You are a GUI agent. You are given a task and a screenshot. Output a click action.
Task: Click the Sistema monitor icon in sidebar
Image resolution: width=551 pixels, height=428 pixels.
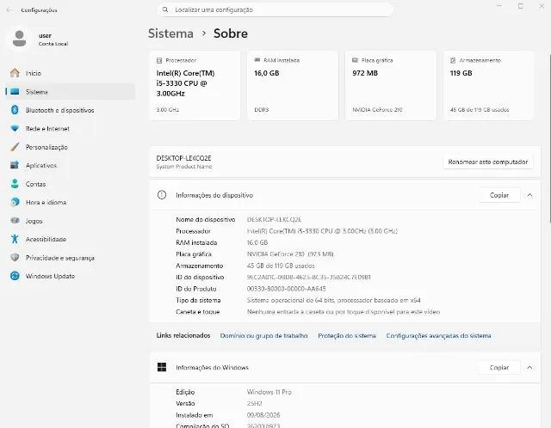click(15, 92)
